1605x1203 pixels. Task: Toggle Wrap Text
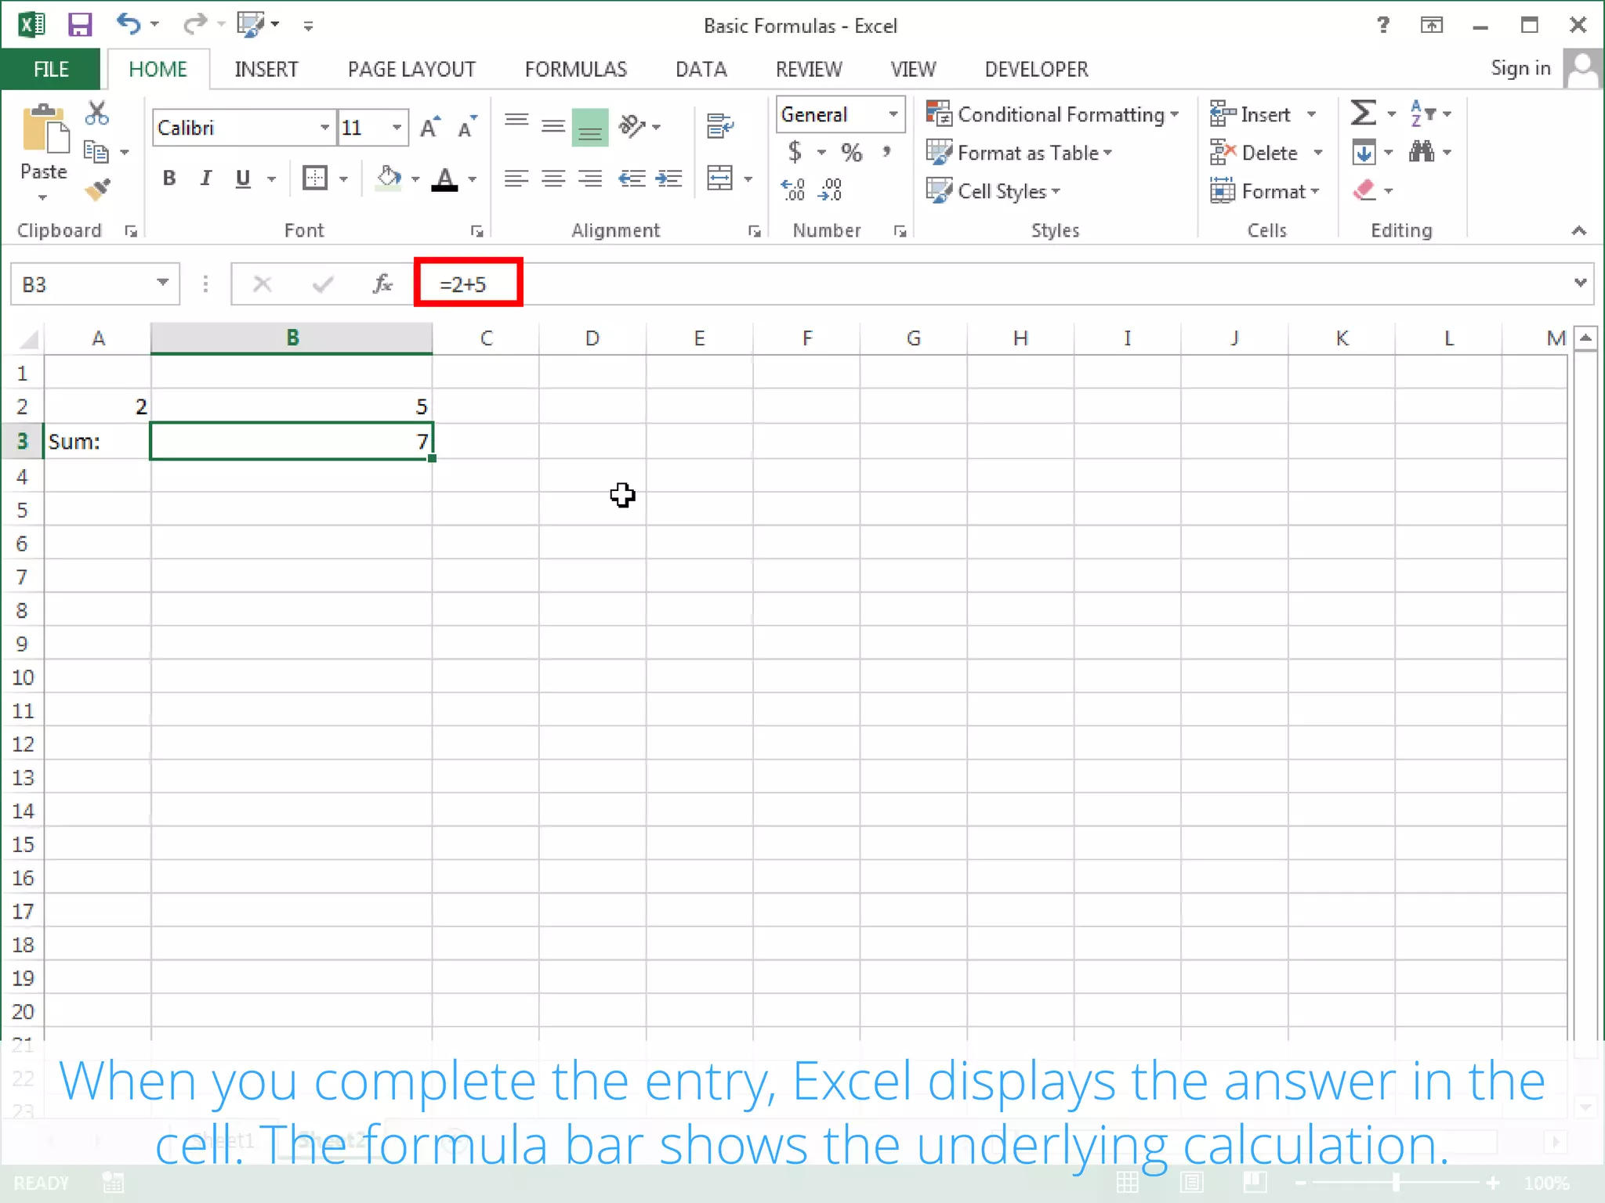click(719, 125)
